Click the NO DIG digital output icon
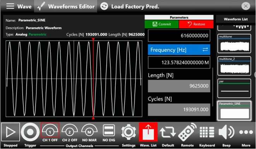Viewport: 256px width, 149px height. 109,132
